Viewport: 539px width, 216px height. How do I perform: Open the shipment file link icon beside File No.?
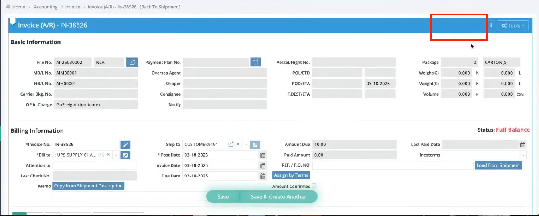[x=132, y=62]
